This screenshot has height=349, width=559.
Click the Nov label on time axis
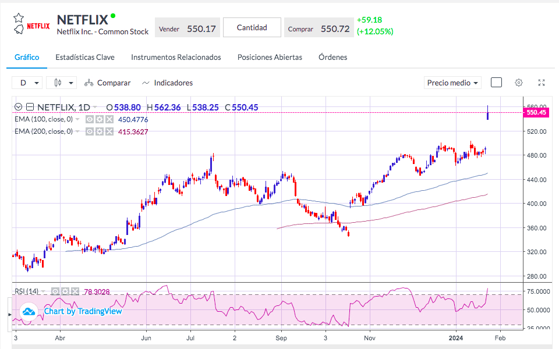370,338
